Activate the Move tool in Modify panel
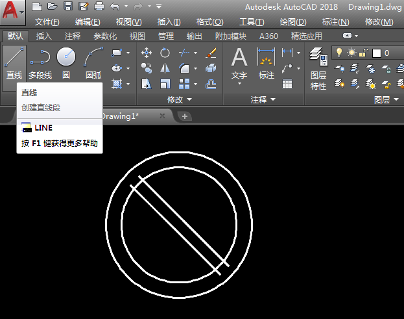Viewport: 404px width, 319px height. pos(147,53)
